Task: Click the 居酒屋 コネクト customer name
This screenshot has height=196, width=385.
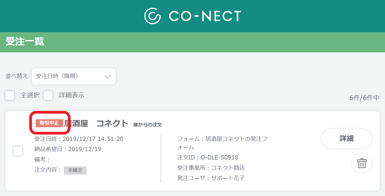Action: (96, 123)
